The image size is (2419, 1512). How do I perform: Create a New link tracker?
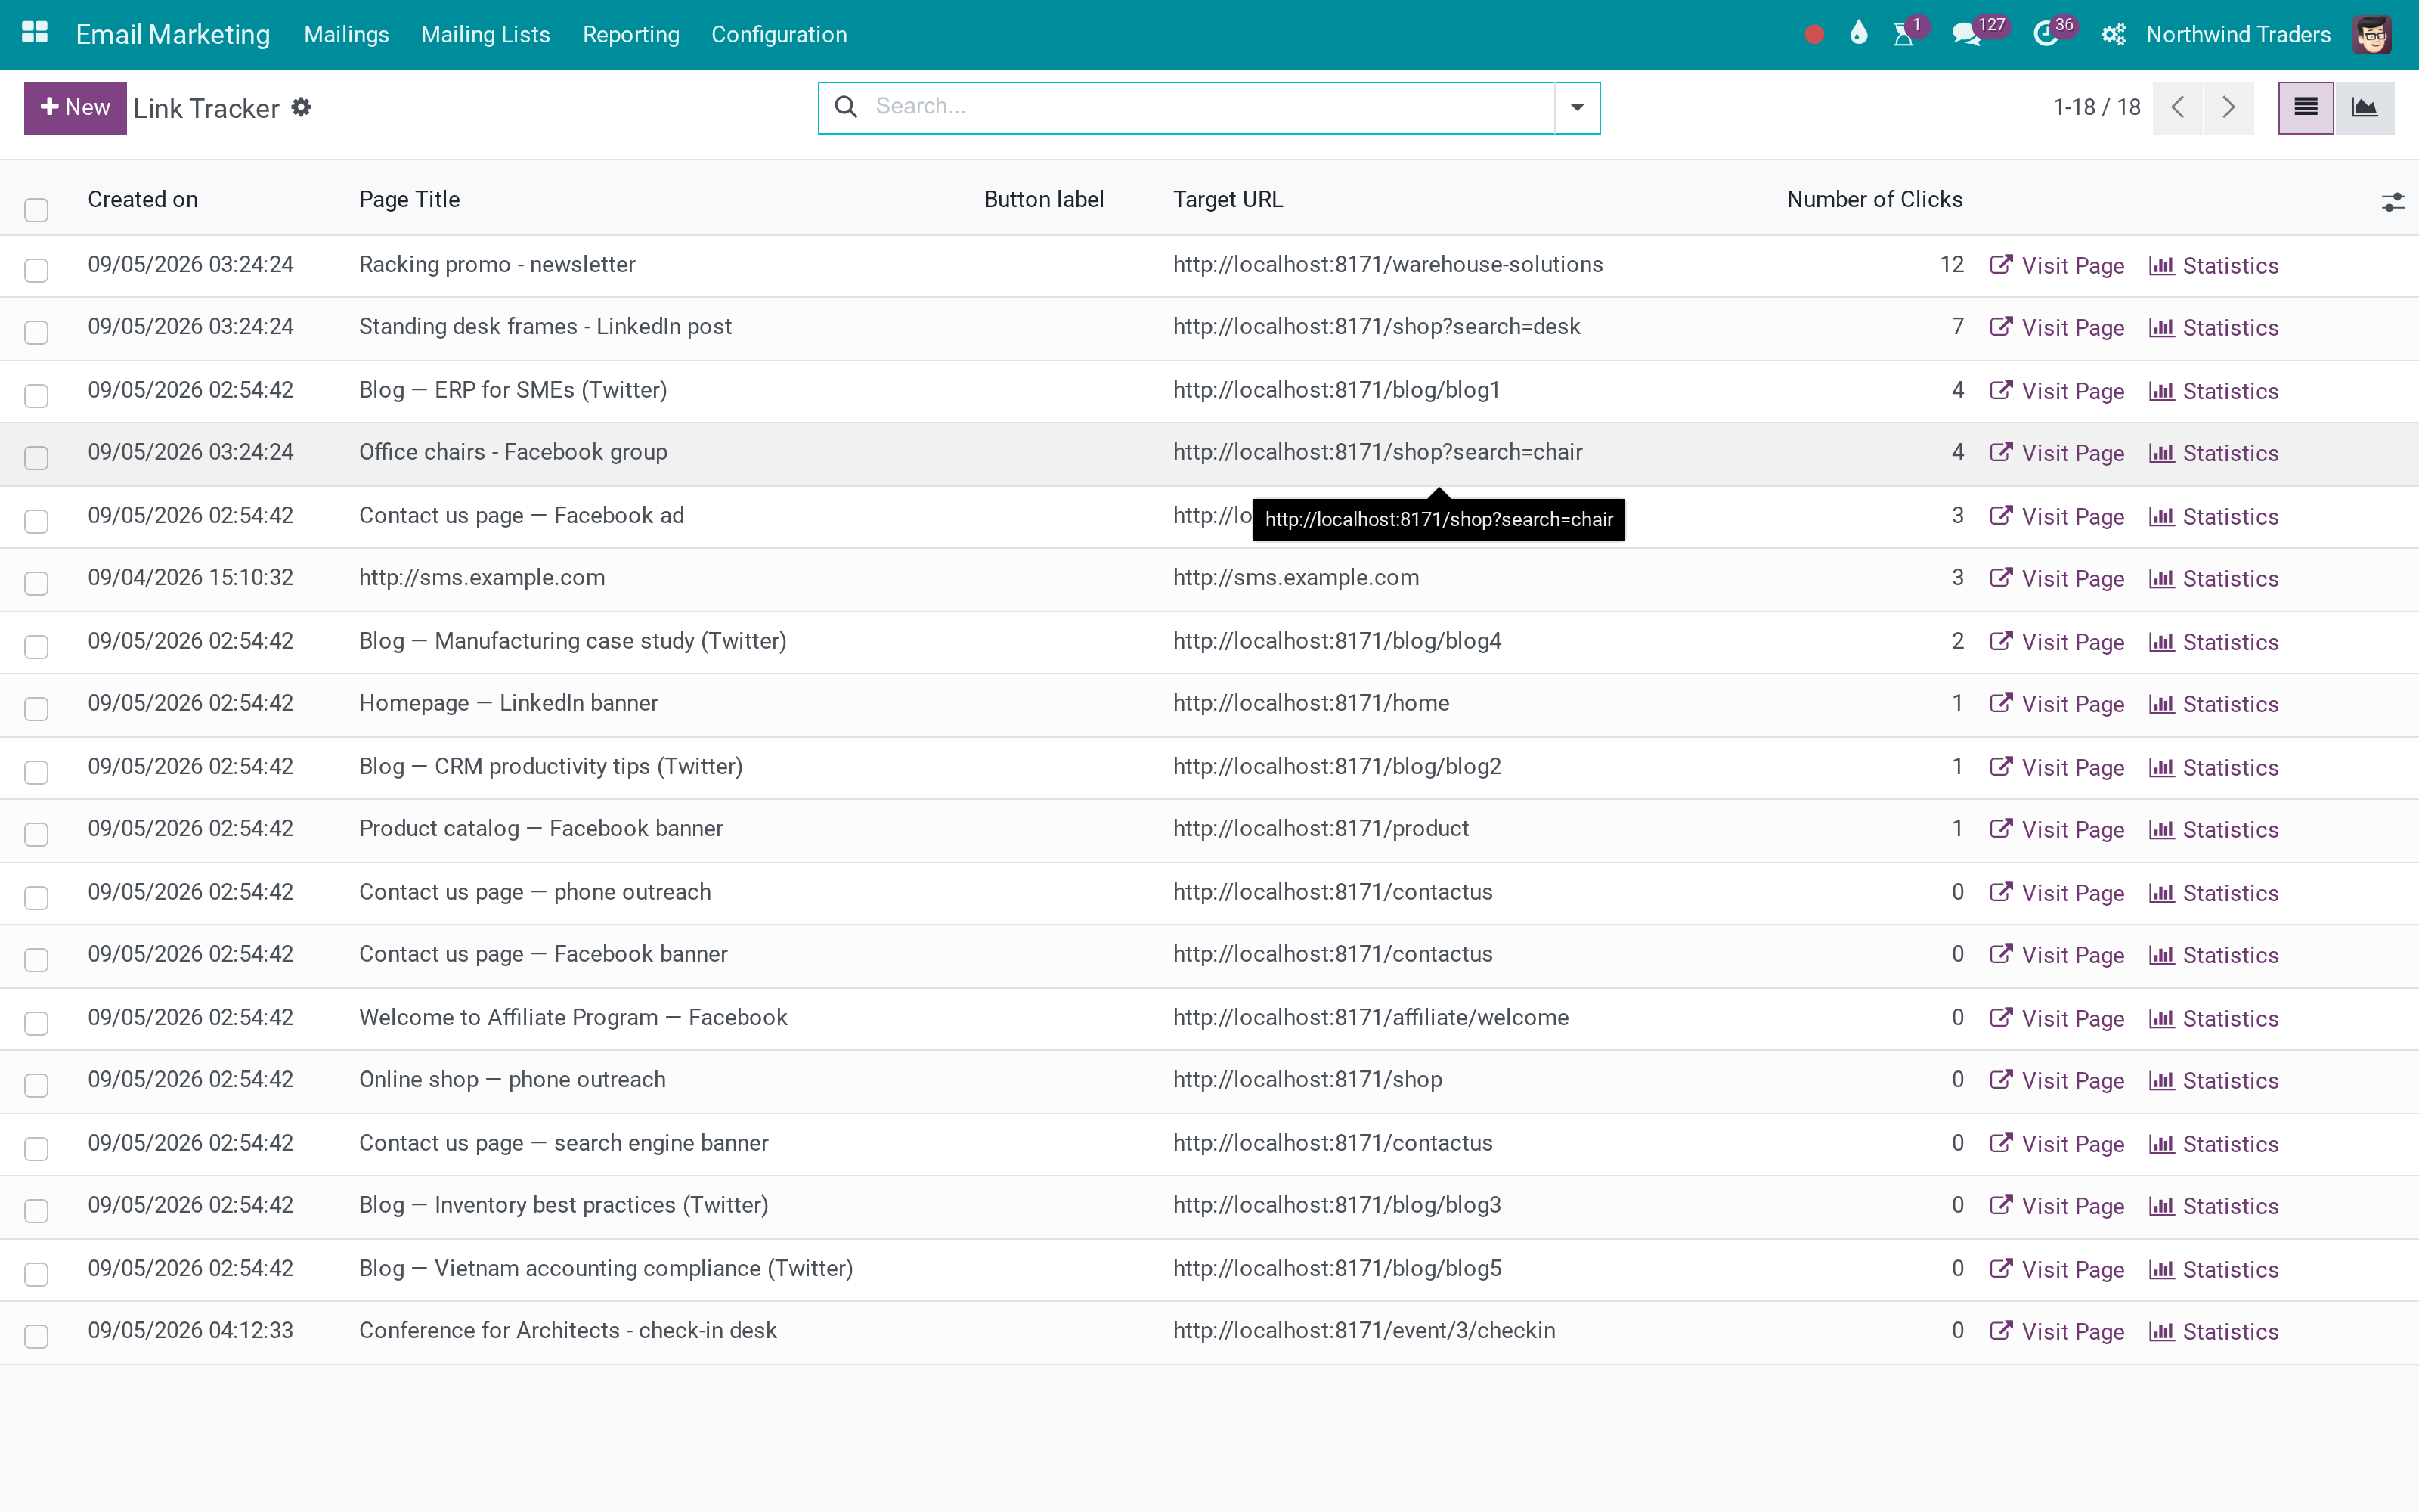tap(75, 107)
